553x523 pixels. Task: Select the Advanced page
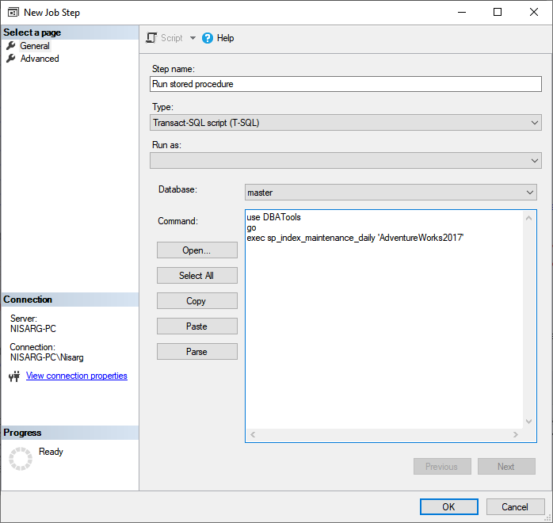coord(40,59)
